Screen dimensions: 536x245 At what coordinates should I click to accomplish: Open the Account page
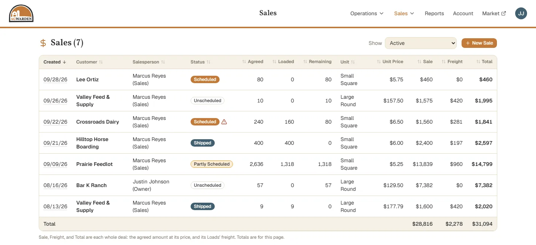click(463, 13)
